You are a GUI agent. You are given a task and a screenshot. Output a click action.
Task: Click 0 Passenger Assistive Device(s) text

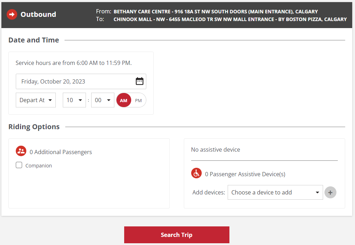[x=245, y=174]
